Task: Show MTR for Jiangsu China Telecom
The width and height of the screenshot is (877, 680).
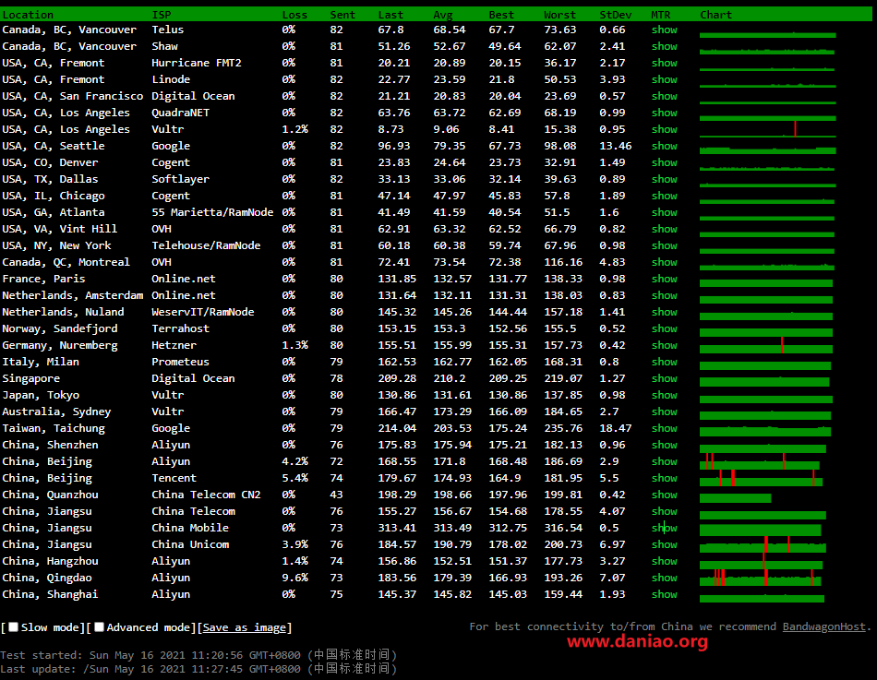Action: pyautogui.click(x=665, y=511)
